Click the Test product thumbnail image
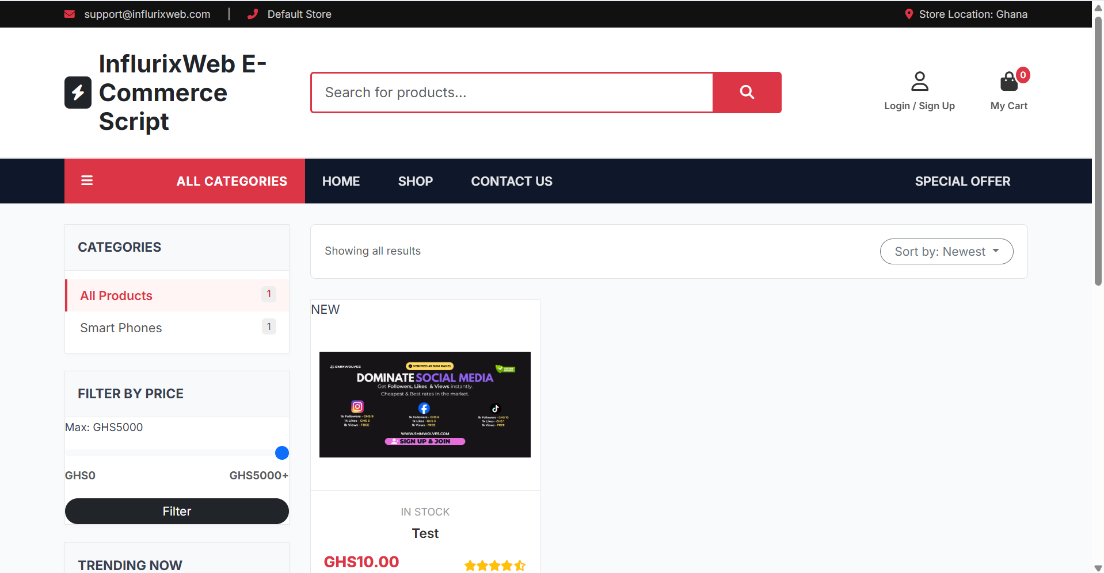 point(425,404)
